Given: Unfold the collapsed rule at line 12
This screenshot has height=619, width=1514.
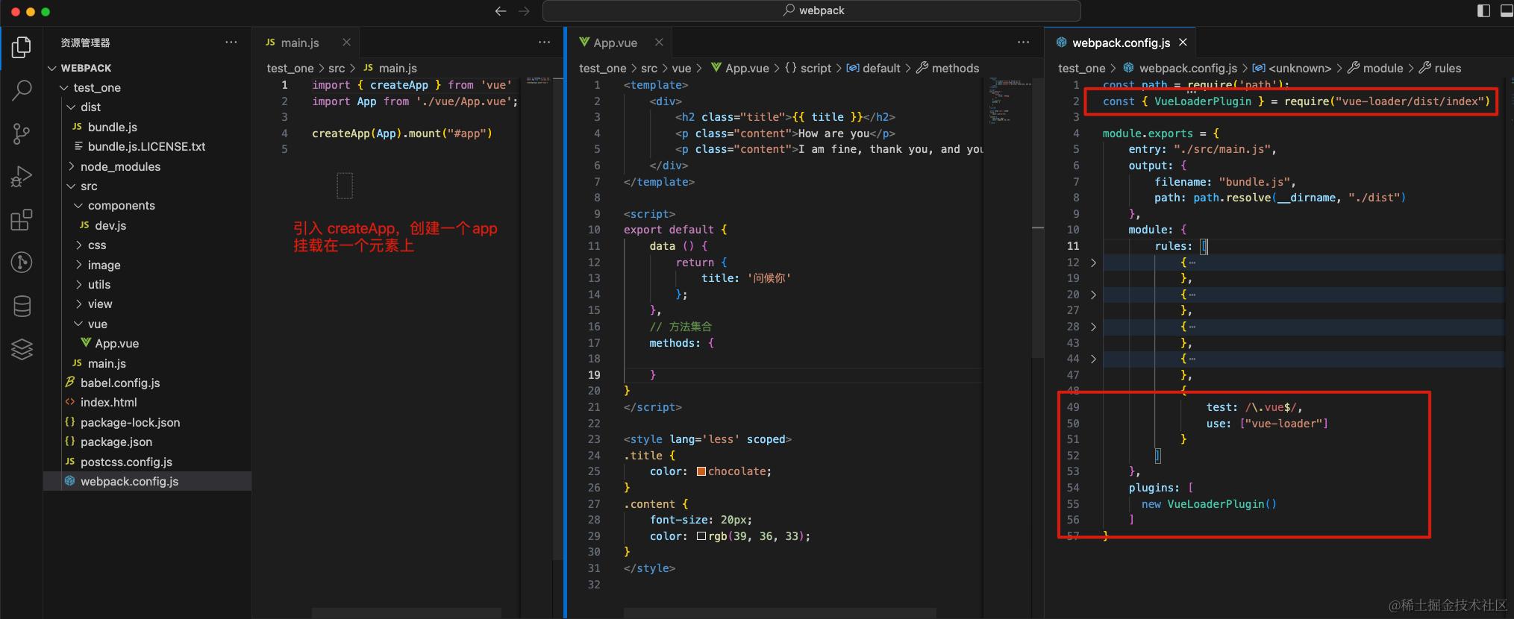Looking at the screenshot, I should click(1093, 263).
